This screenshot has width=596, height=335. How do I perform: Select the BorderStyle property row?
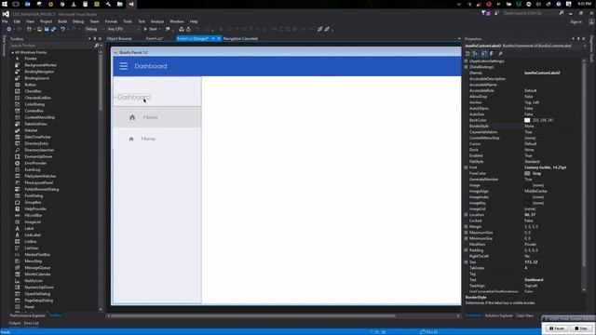point(523,127)
